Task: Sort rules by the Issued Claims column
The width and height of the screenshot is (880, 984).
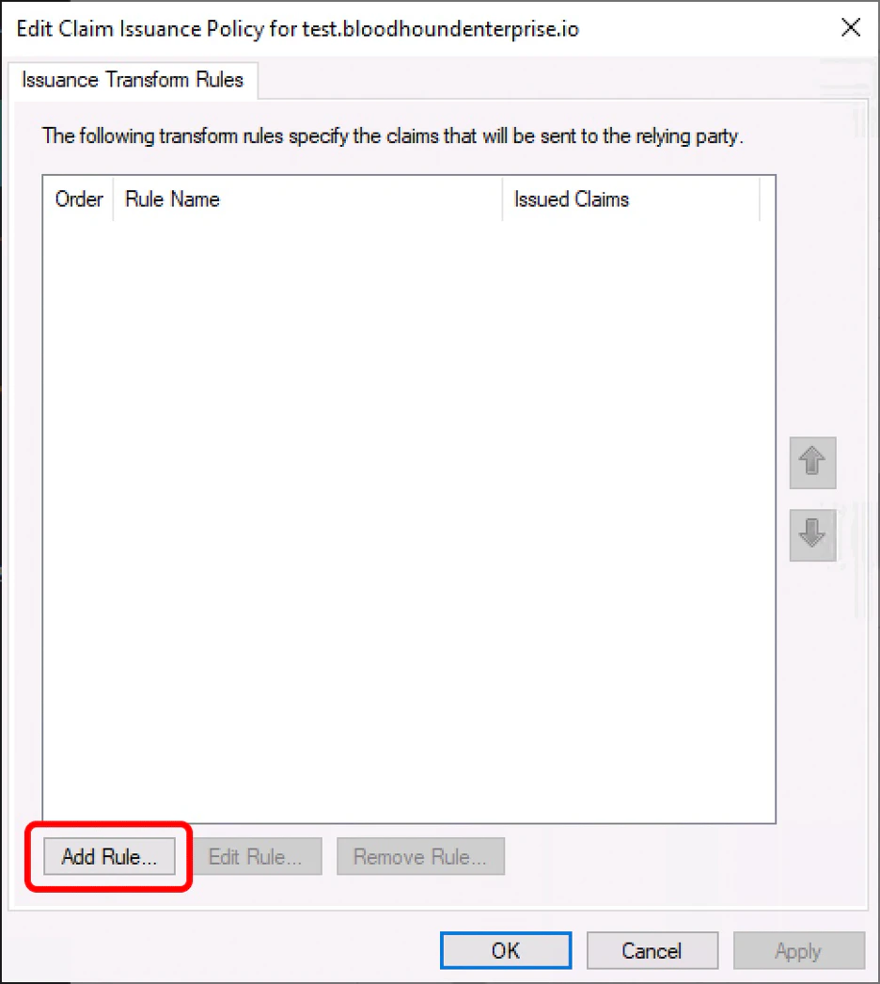Action: point(631,198)
